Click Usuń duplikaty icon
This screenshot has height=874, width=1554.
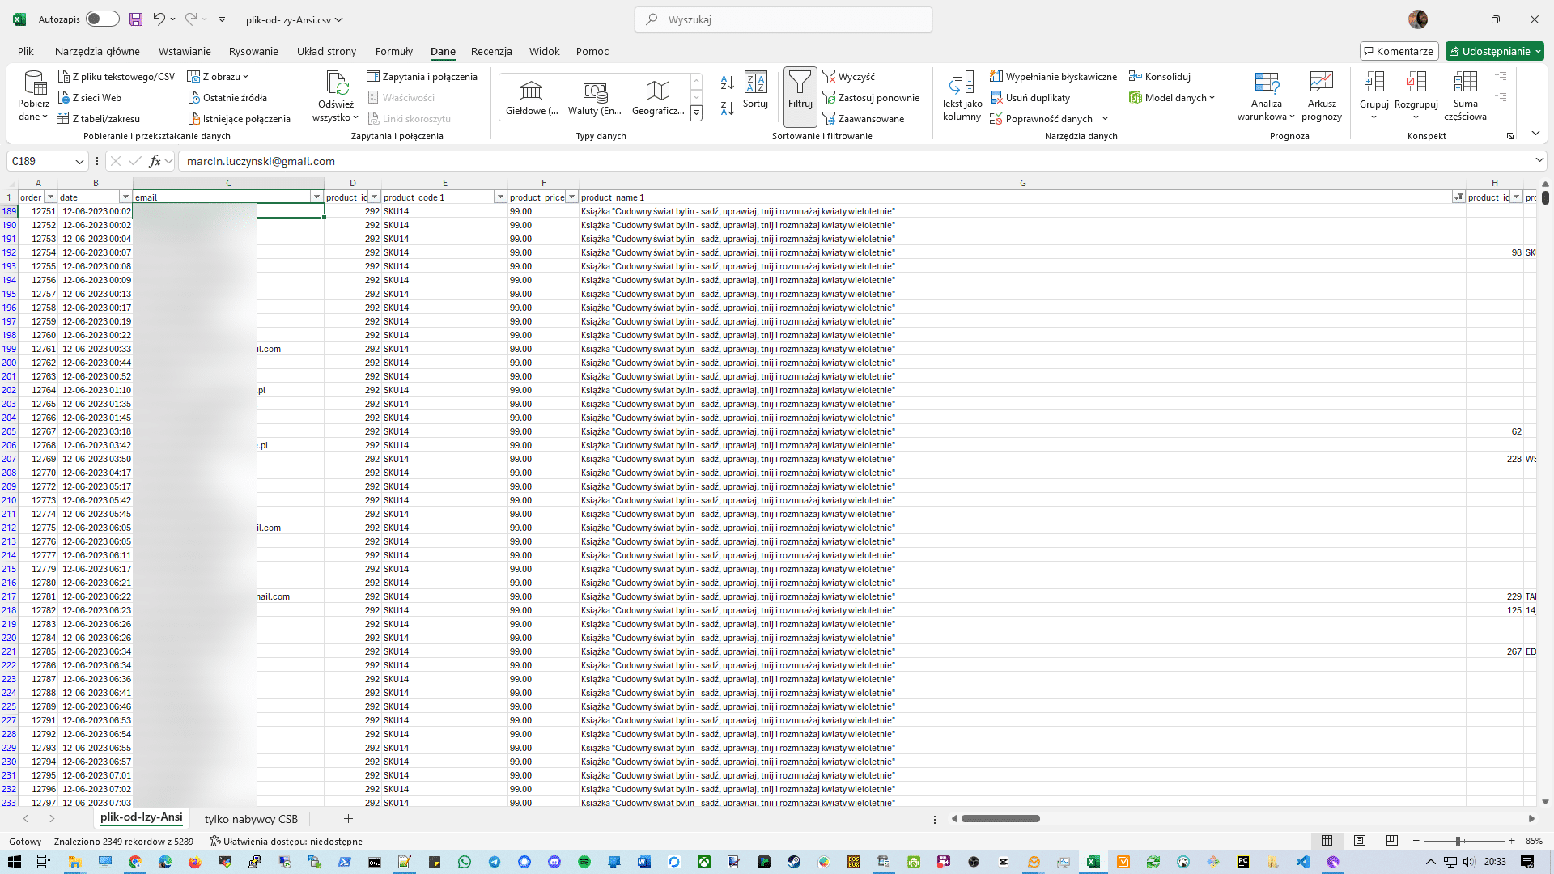pyautogui.click(x=996, y=98)
